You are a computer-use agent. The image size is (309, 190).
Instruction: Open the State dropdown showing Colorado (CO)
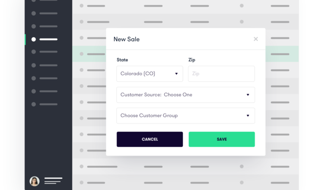[x=150, y=74]
